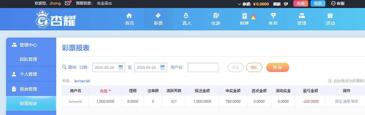
Task: Select 团队管理 in the sidebar
Action: pyautogui.click(x=28, y=59)
